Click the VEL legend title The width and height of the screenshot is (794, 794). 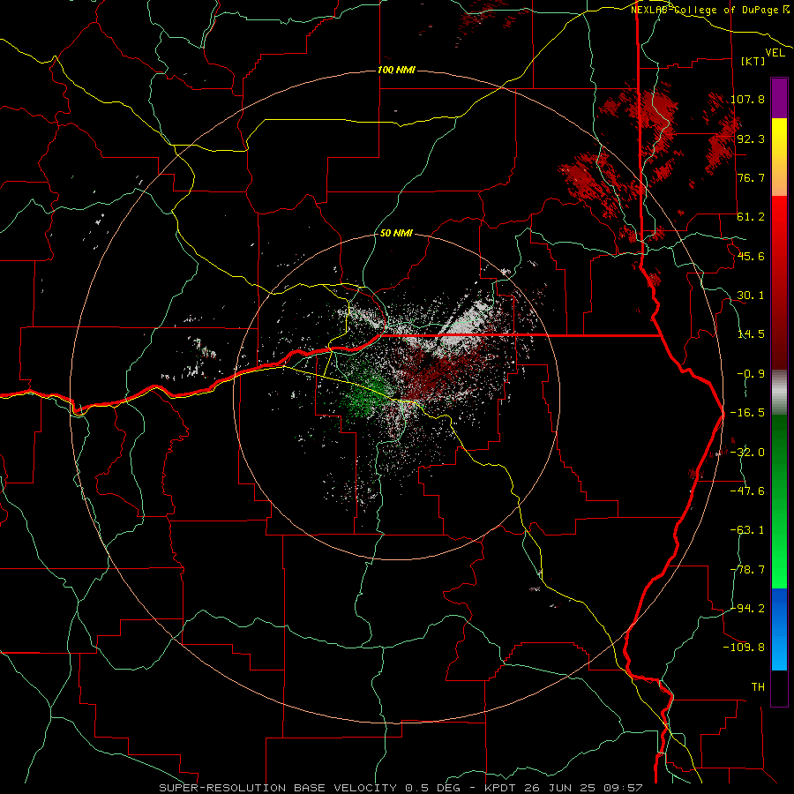775,53
